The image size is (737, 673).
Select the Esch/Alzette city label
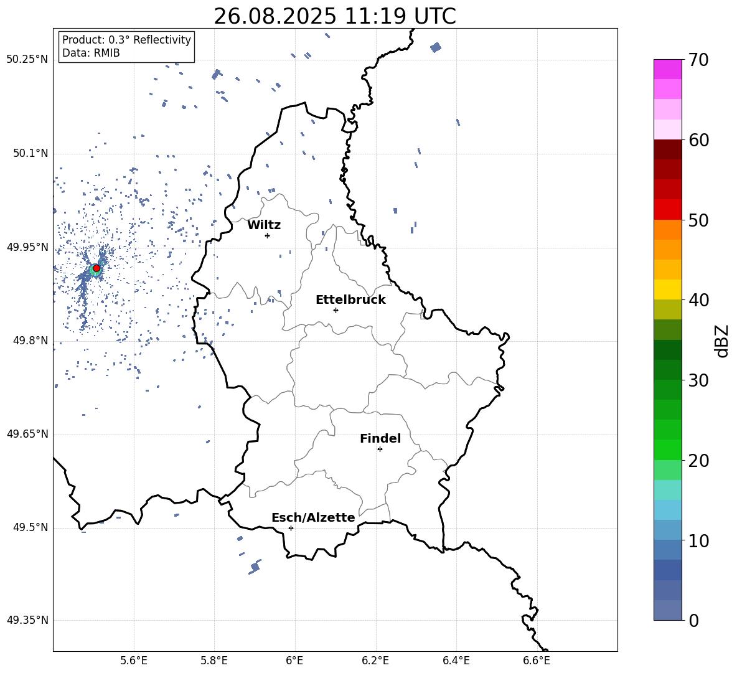(x=313, y=517)
